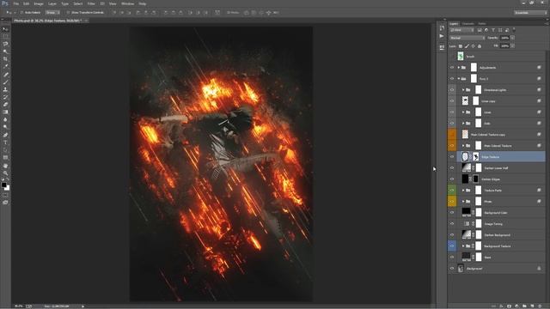Click the Edge Texture layer mask thumbnail
The image size is (550, 309).
point(475,156)
